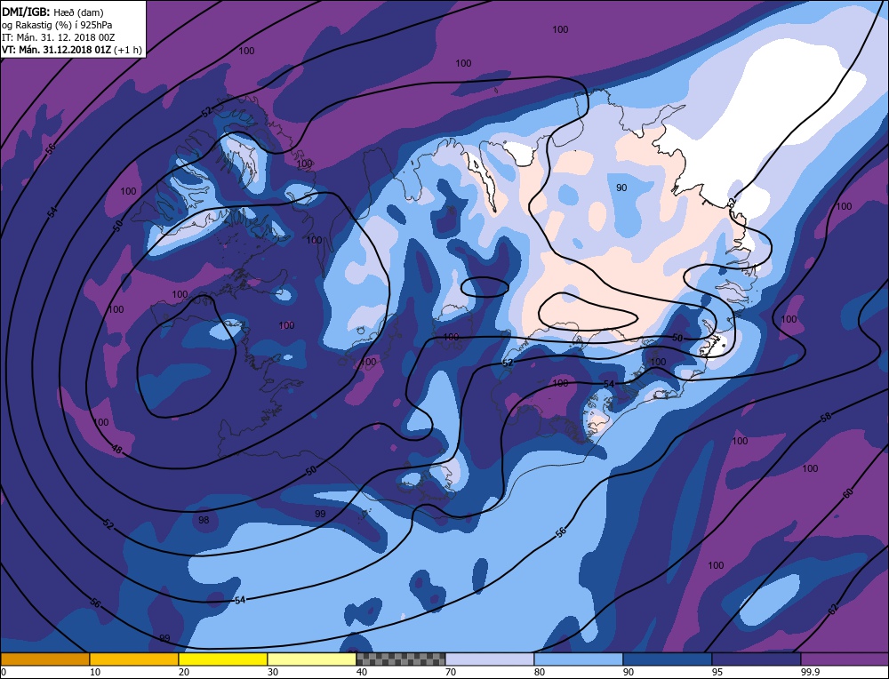
Task: Click the dark navy 95–99.9 legend swatch
Action: 757,659
